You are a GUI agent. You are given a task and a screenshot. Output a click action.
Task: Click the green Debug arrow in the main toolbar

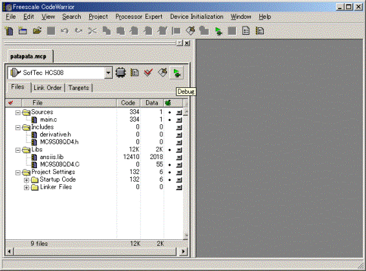tap(219, 31)
